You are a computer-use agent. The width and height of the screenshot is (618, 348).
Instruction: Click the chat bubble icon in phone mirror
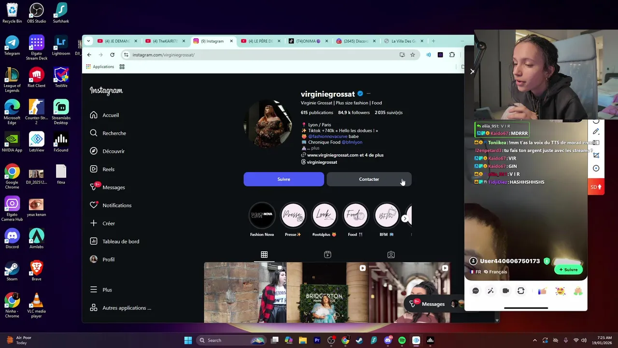(476, 291)
